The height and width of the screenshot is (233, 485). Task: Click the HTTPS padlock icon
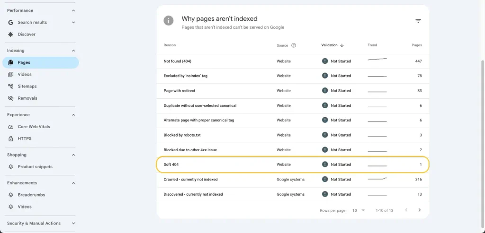pos(11,138)
